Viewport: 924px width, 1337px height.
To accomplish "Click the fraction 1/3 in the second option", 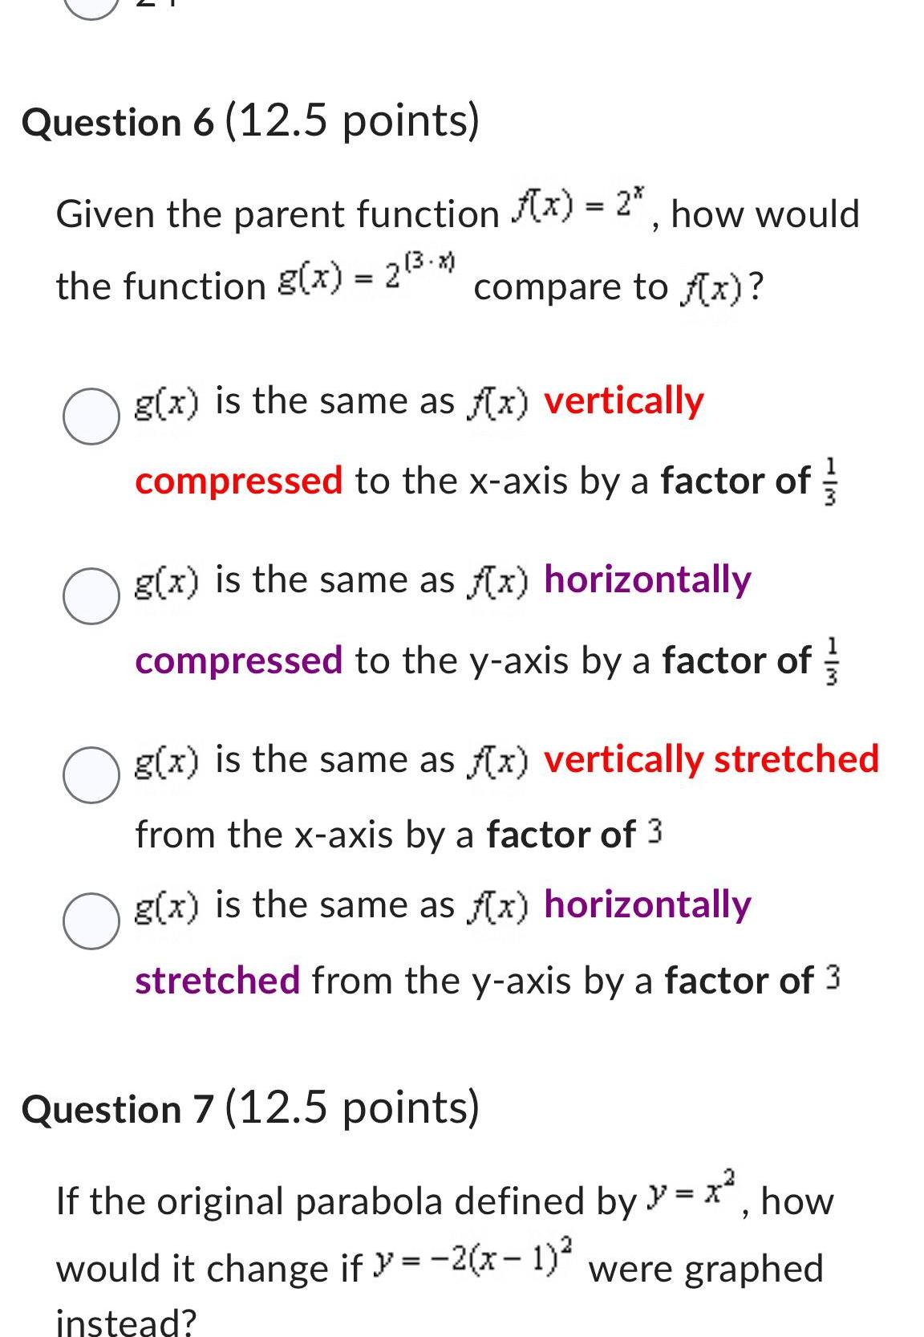I will (834, 661).
